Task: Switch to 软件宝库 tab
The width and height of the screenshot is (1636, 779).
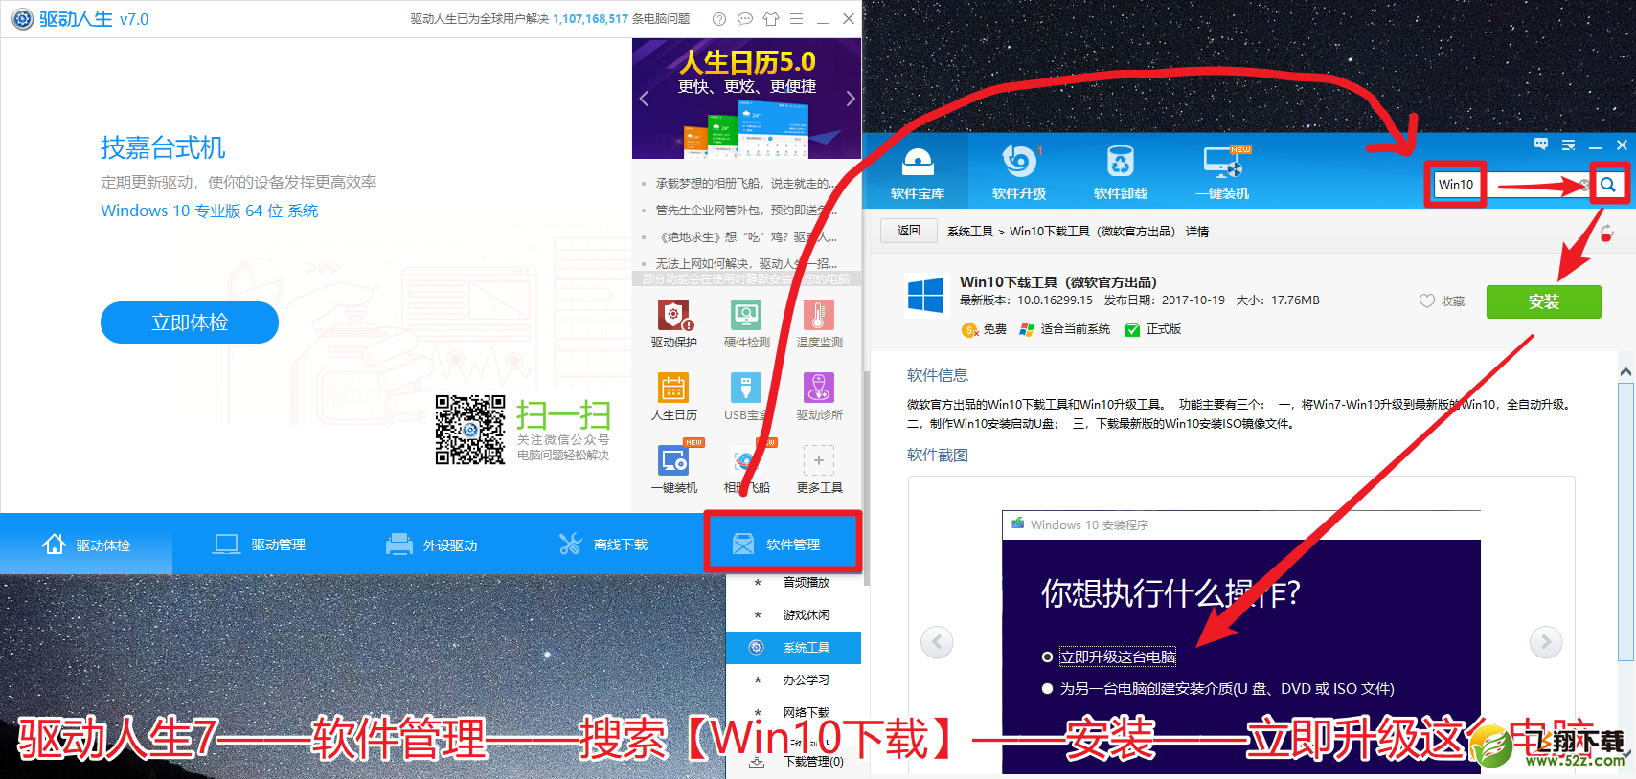Action: coord(917,172)
